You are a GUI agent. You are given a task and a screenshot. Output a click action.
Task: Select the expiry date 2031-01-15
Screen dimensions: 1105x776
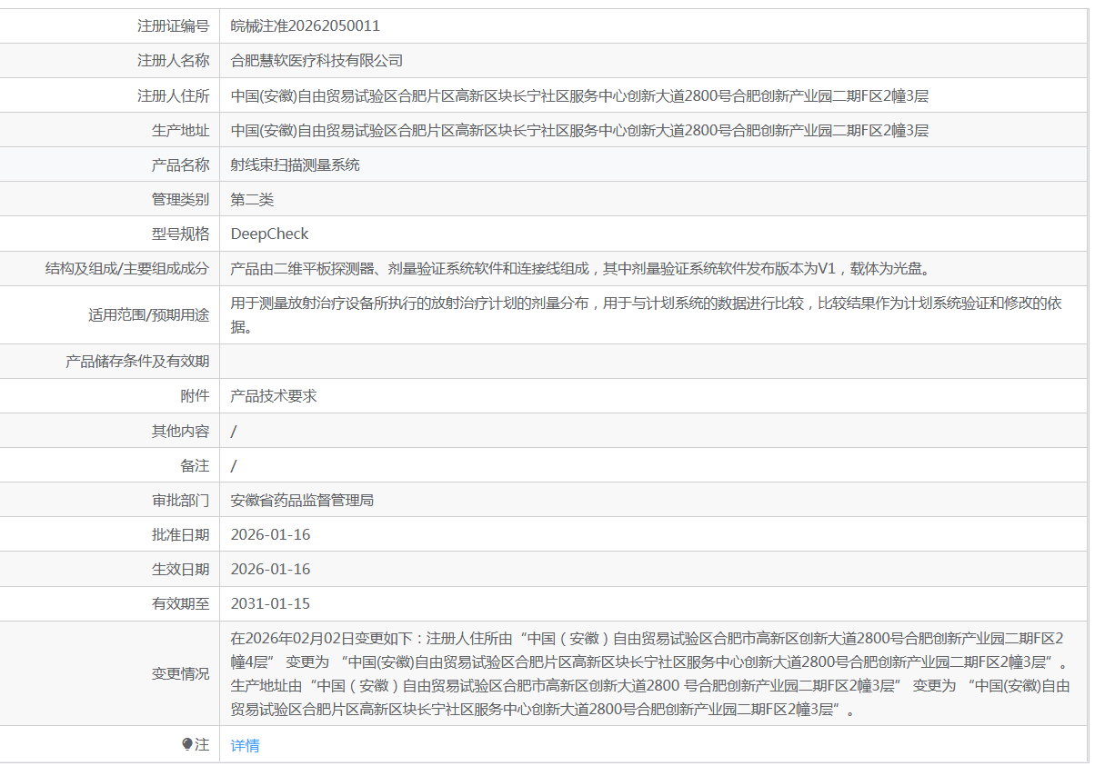(x=270, y=603)
